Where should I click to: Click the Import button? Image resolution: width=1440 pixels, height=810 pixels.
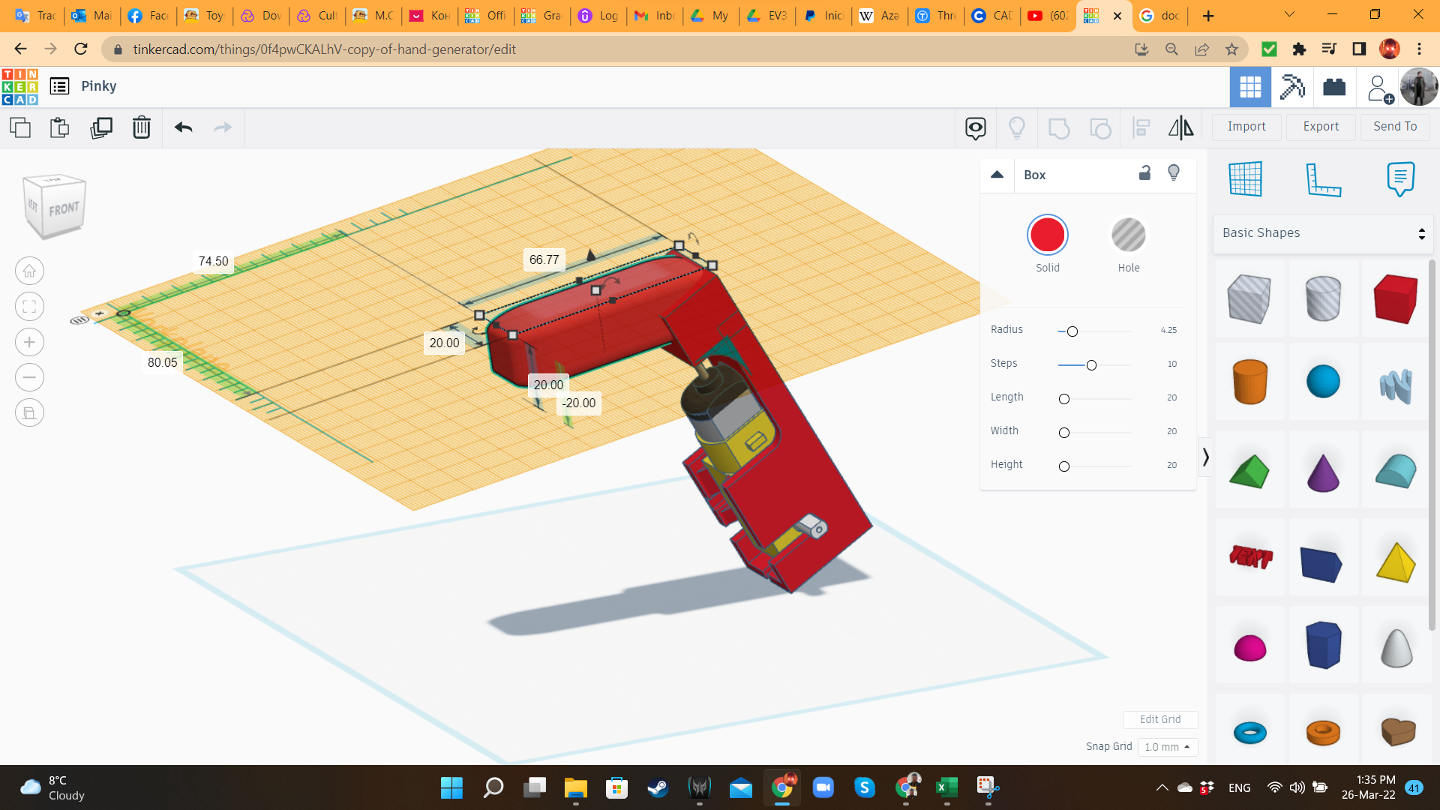point(1246,127)
